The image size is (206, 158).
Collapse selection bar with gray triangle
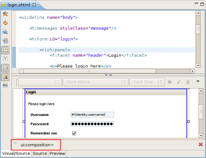pyautogui.click(x=16, y=143)
